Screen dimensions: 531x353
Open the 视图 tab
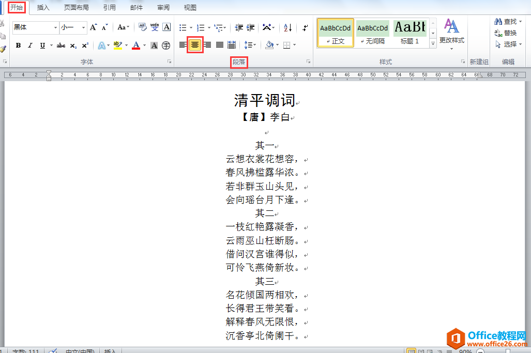coord(190,7)
